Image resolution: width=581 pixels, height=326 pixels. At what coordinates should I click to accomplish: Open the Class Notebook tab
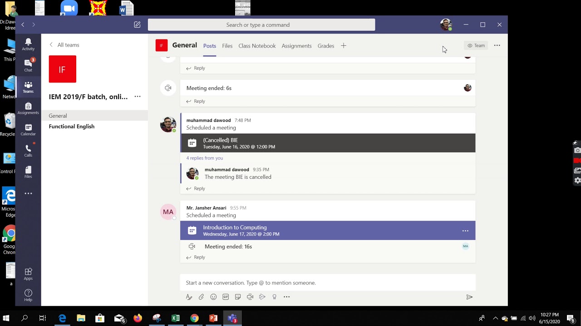tap(257, 46)
